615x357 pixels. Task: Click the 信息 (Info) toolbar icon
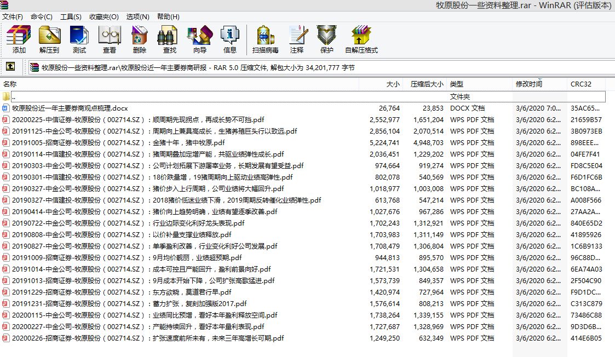230,35
